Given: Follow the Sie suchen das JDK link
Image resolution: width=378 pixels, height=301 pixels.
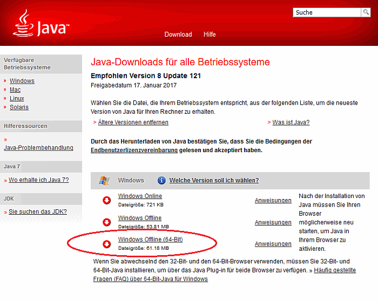Looking at the screenshot, I should point(38,211).
